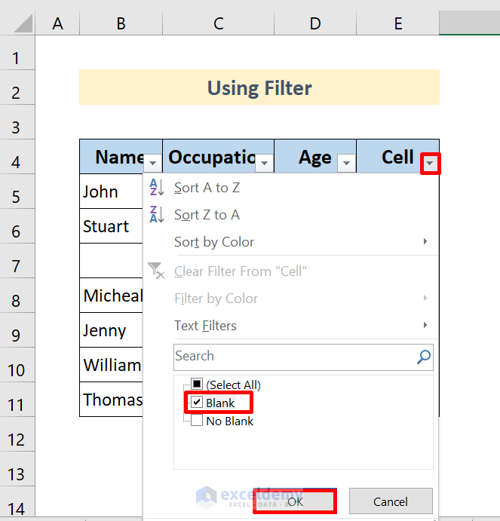Click the cell containing Jenny

(112, 330)
